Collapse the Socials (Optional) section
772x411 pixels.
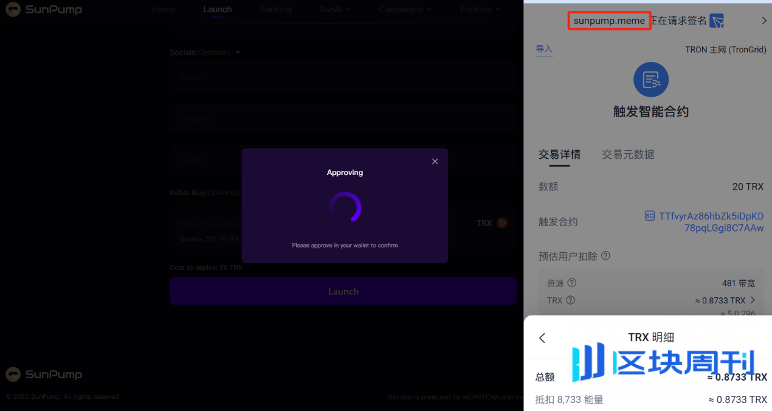(238, 52)
